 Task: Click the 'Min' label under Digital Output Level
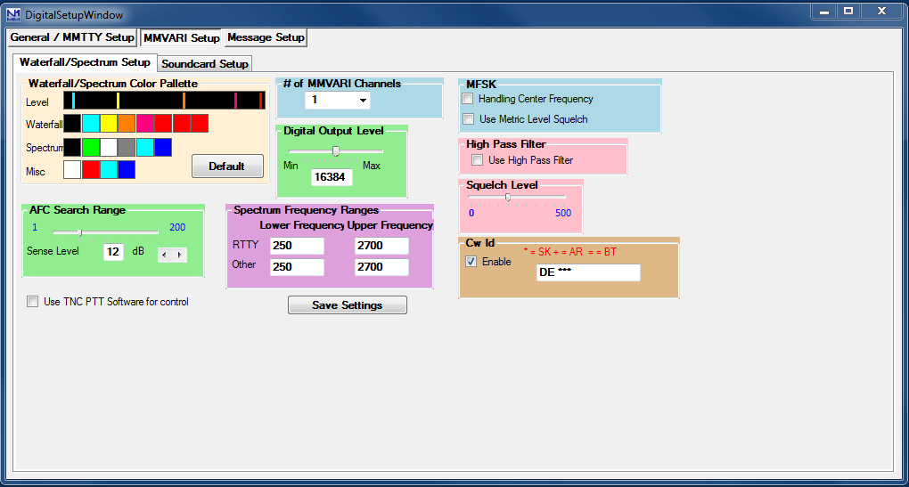[x=291, y=166]
